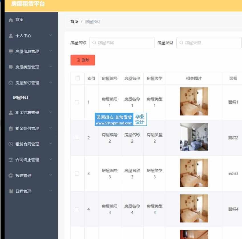Screen dimensions: 242x239
Task: Click the 相关图片 column header
Action: pos(194,78)
